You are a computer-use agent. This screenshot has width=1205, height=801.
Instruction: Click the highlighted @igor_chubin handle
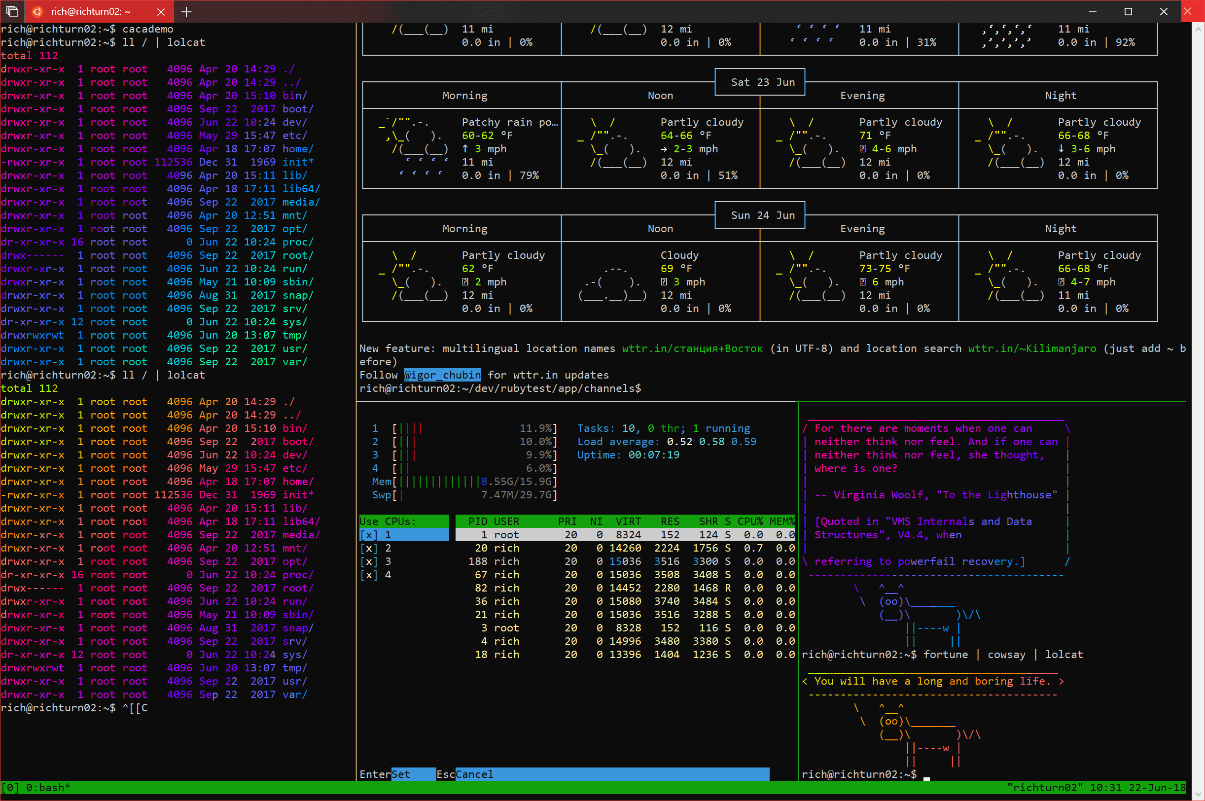442,375
